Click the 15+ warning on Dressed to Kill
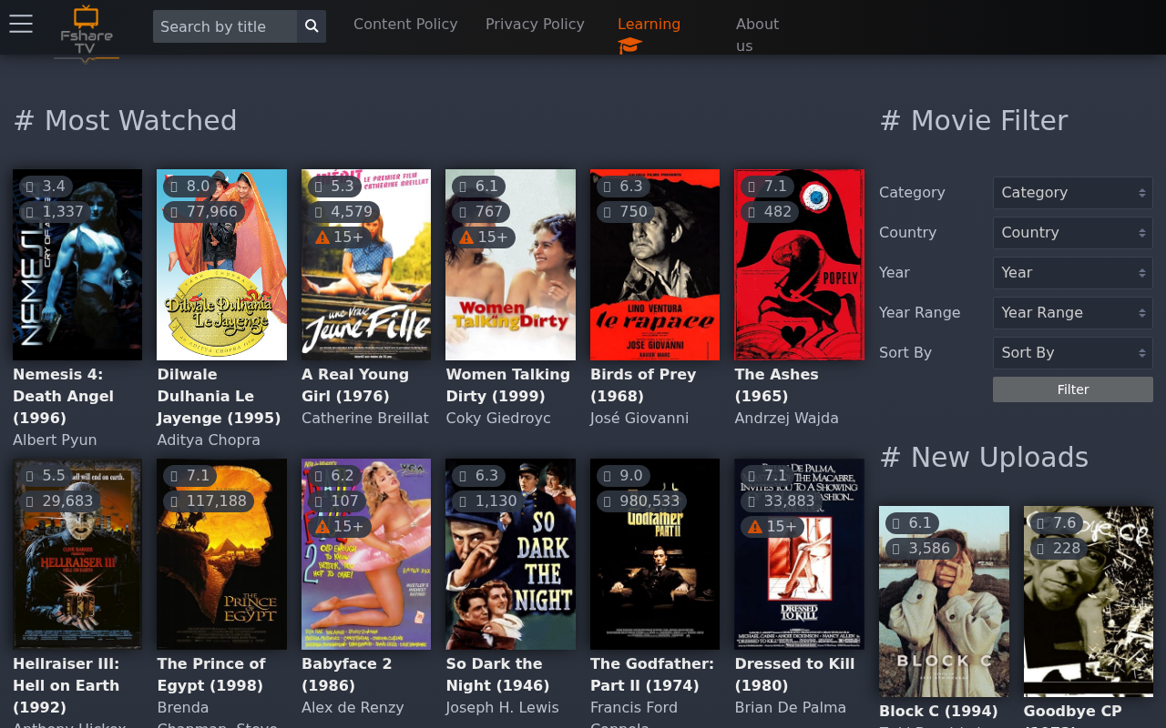Image resolution: width=1166 pixels, height=728 pixels. point(772,527)
